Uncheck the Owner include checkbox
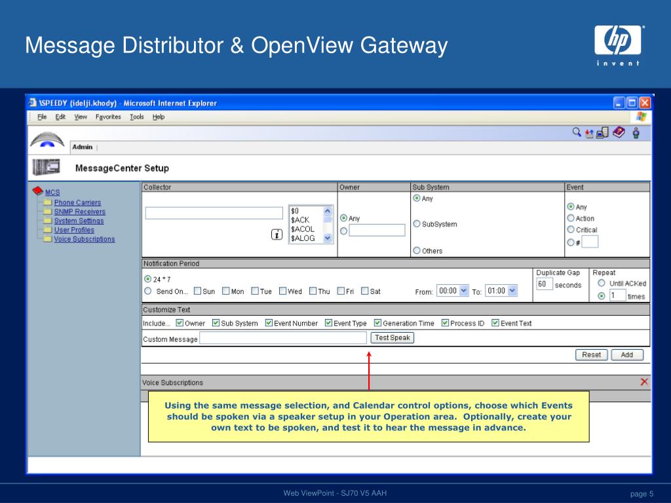 click(x=180, y=322)
